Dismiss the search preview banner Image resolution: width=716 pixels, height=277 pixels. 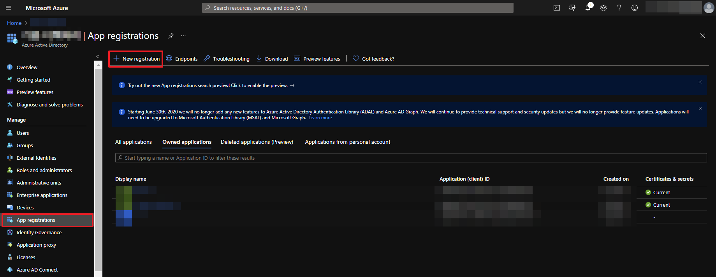(700, 82)
